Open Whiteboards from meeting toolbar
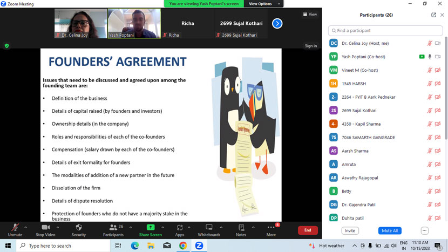 tap(209, 228)
